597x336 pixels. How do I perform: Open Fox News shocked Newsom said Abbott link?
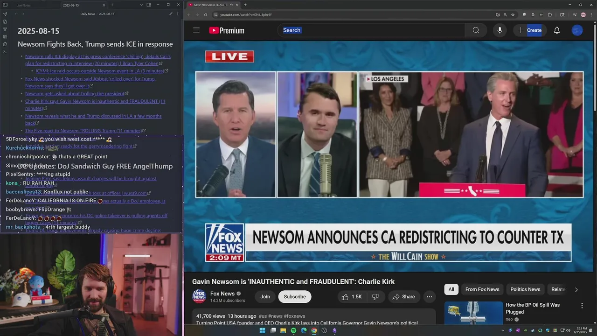pos(90,82)
